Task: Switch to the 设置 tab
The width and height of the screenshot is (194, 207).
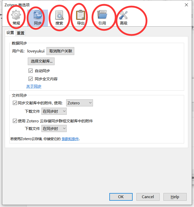Action: click(10, 33)
